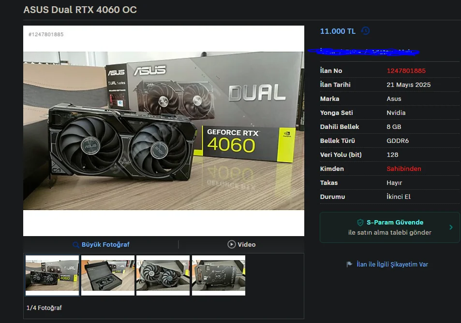Click the Durumu value İkinci El

click(x=399, y=197)
